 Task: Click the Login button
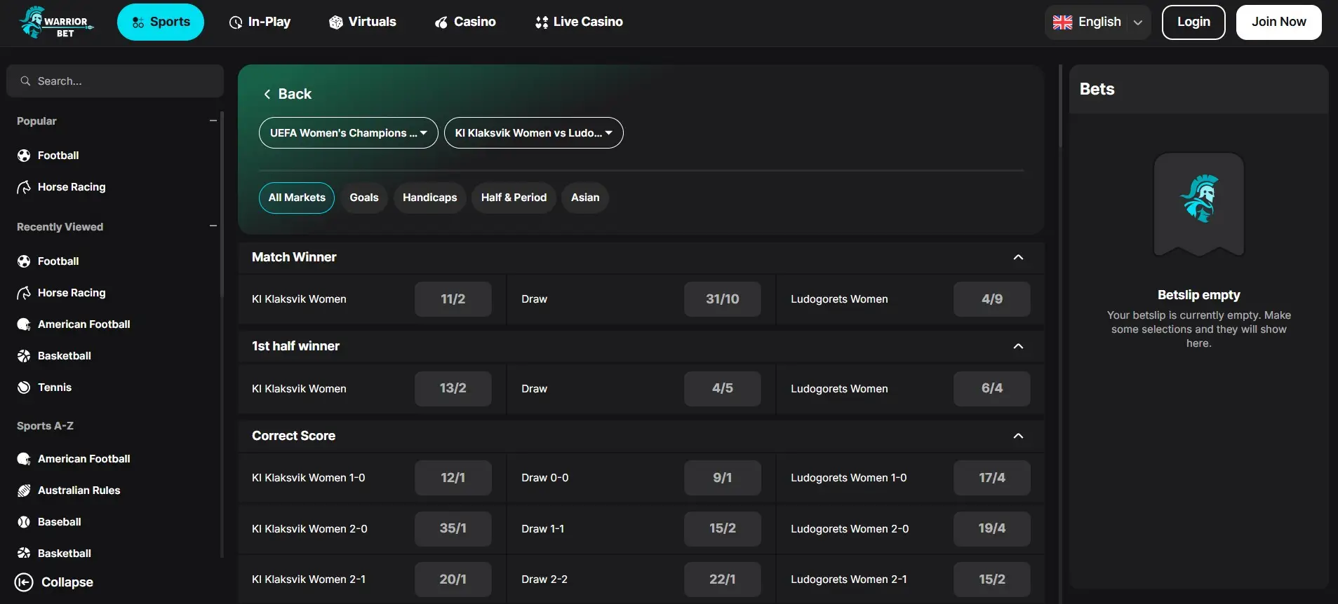(1193, 22)
